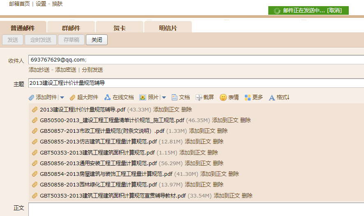Add GB50854-2013 attachment to 正文
This screenshot has width=364, height=216.
213,174
